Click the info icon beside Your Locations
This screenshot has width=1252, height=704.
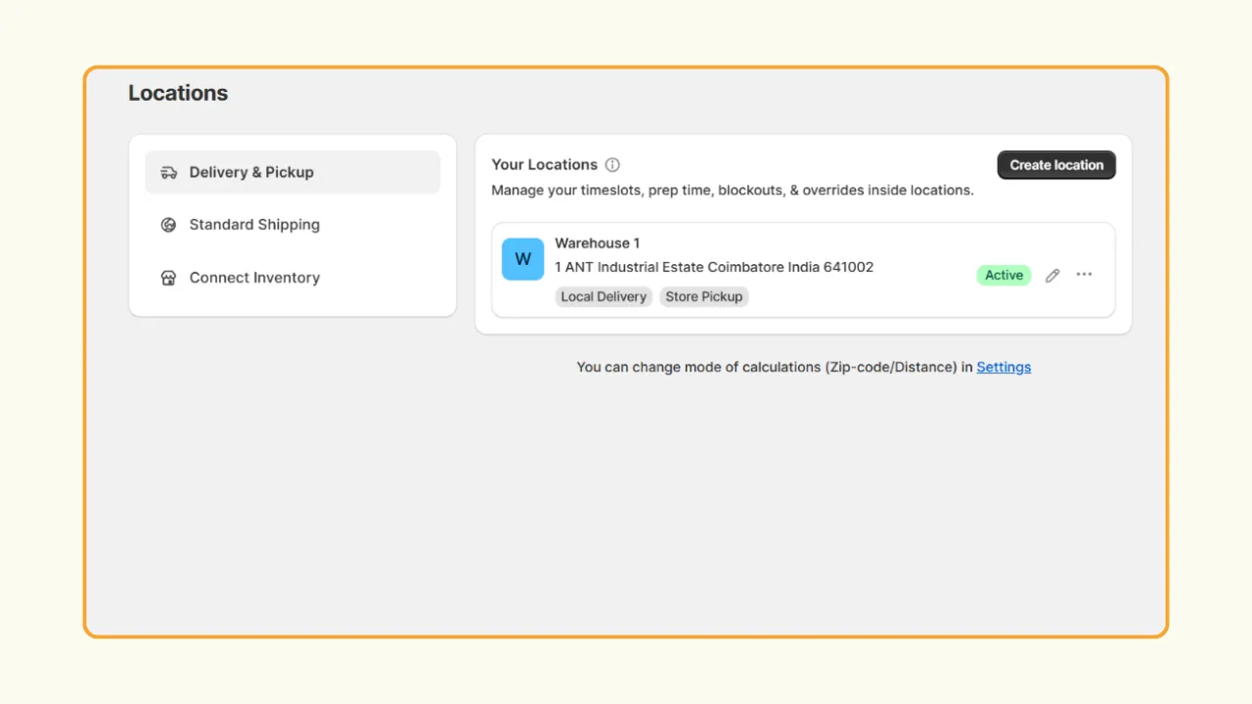coord(612,165)
